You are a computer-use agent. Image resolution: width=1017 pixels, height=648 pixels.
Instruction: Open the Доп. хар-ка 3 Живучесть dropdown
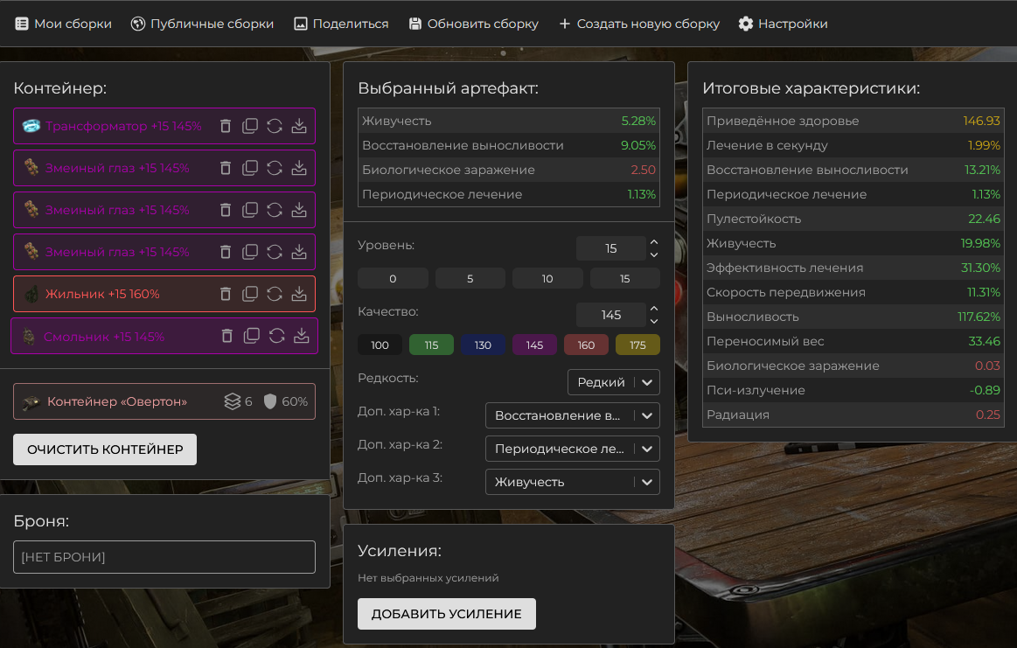[x=572, y=482]
